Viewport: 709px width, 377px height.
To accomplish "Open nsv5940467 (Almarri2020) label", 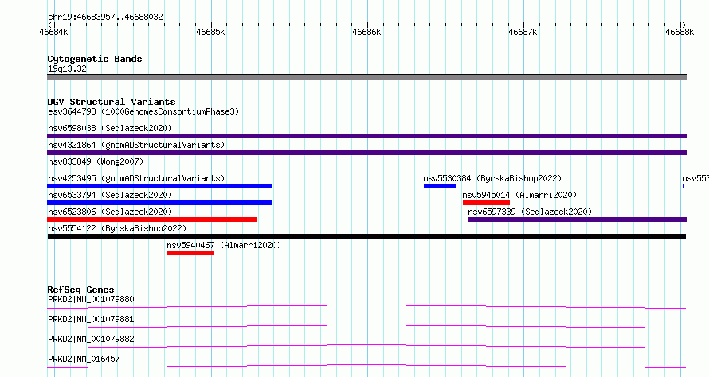I will coord(224,245).
